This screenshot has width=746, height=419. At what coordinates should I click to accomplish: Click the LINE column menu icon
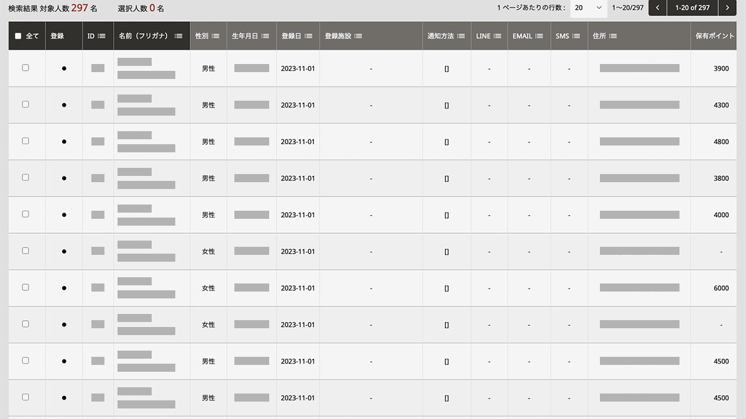(x=497, y=36)
